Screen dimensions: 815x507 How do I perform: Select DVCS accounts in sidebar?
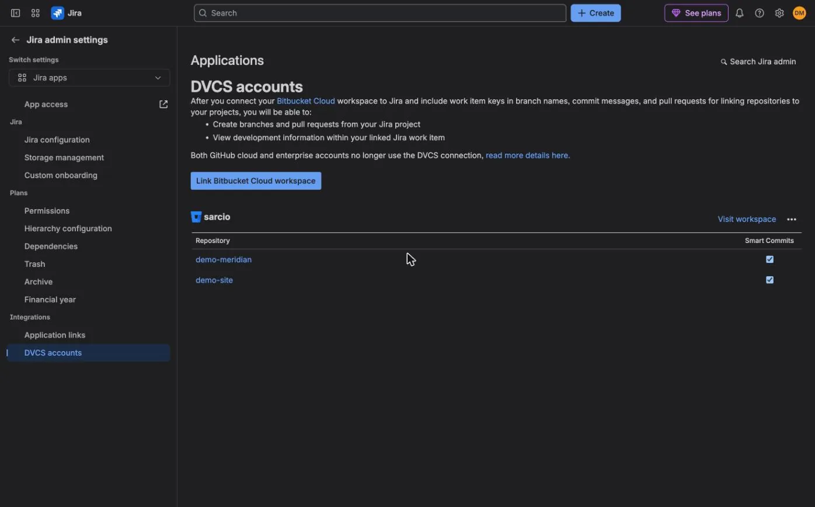point(88,353)
